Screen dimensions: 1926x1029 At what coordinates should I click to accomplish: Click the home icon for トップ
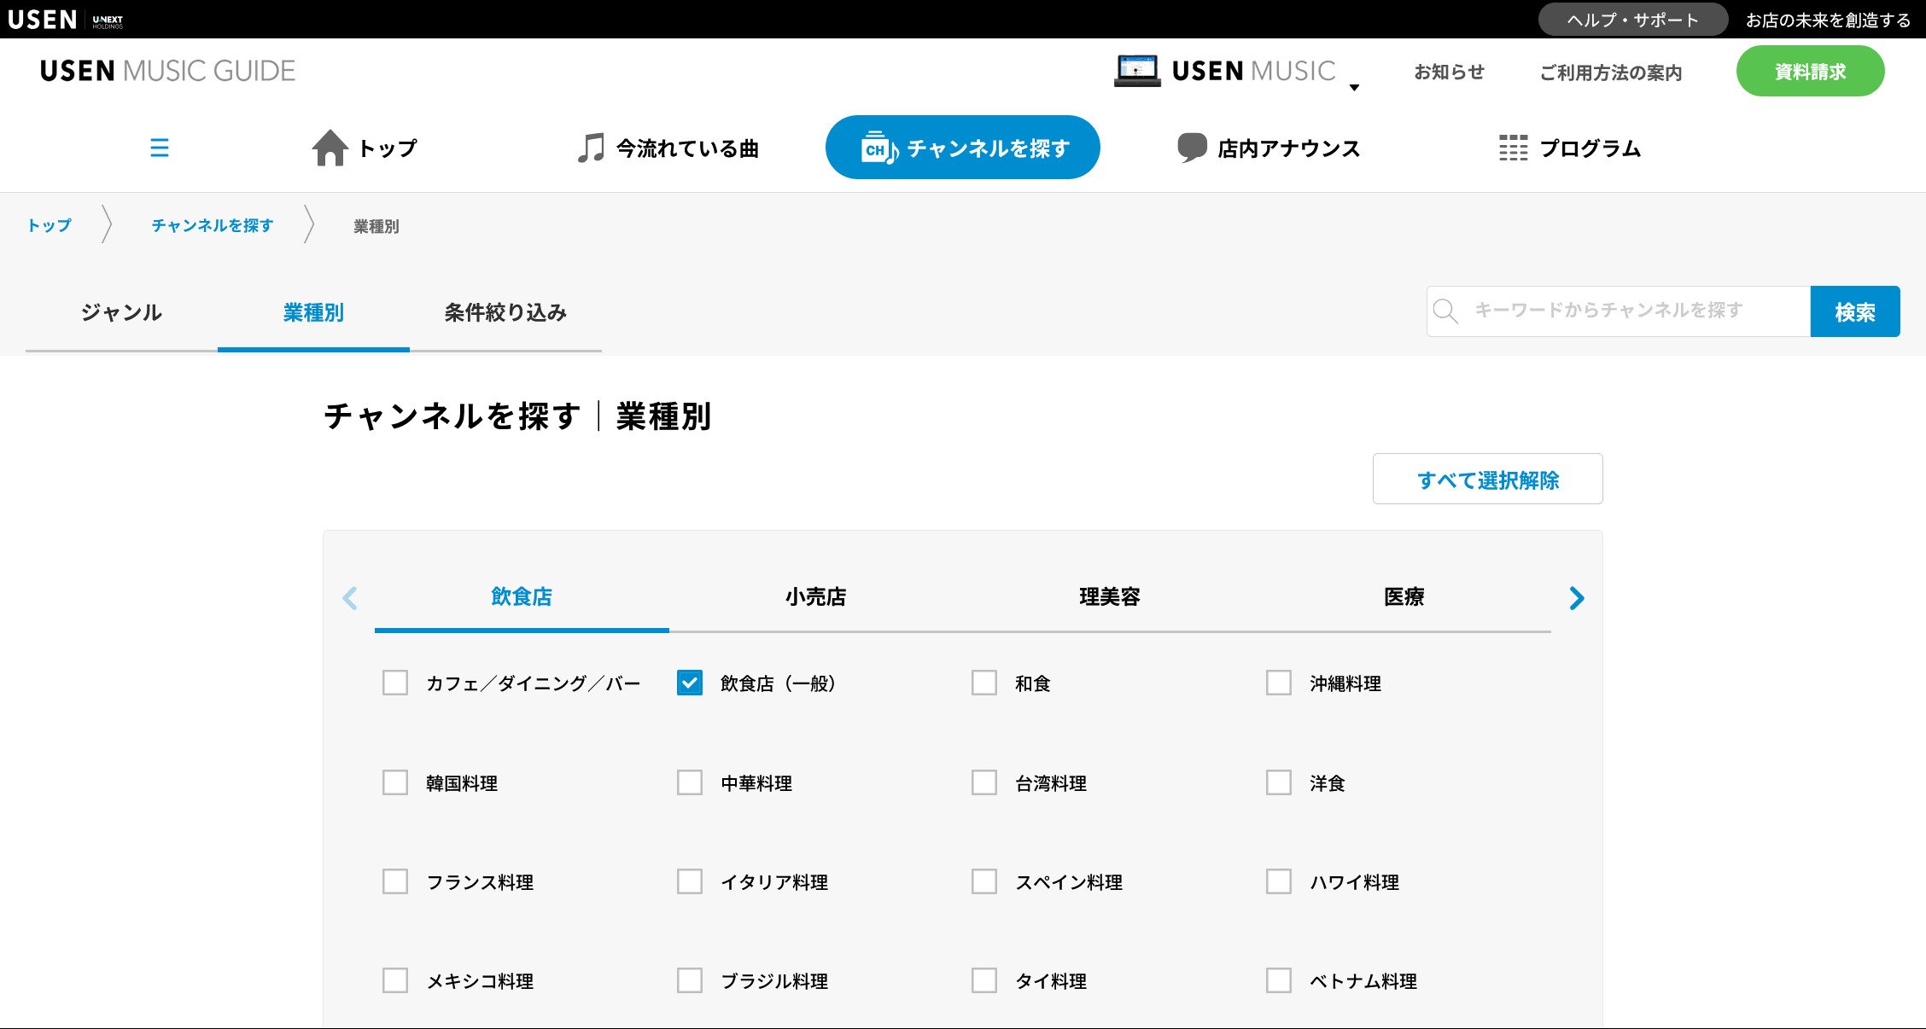[x=330, y=148]
